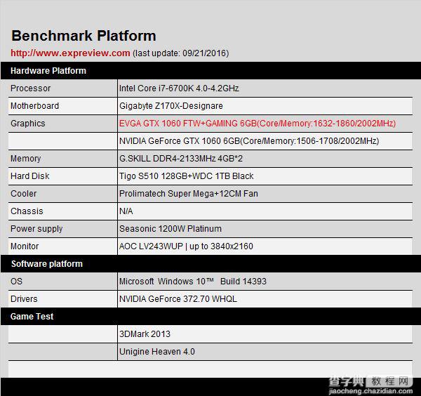
Task: Select the 'N/A' chassis value
Action: pyautogui.click(x=126, y=211)
